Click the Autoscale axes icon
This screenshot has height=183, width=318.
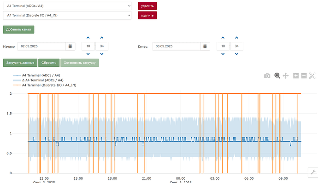coord(312,76)
